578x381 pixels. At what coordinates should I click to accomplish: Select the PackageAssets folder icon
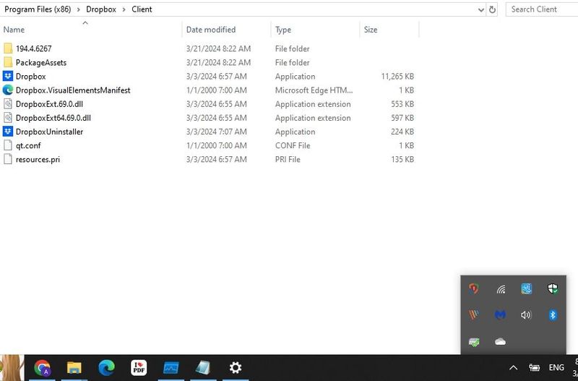tap(8, 62)
